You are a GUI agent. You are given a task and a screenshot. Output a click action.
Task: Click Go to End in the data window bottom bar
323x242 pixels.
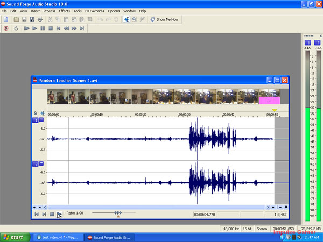(44, 214)
